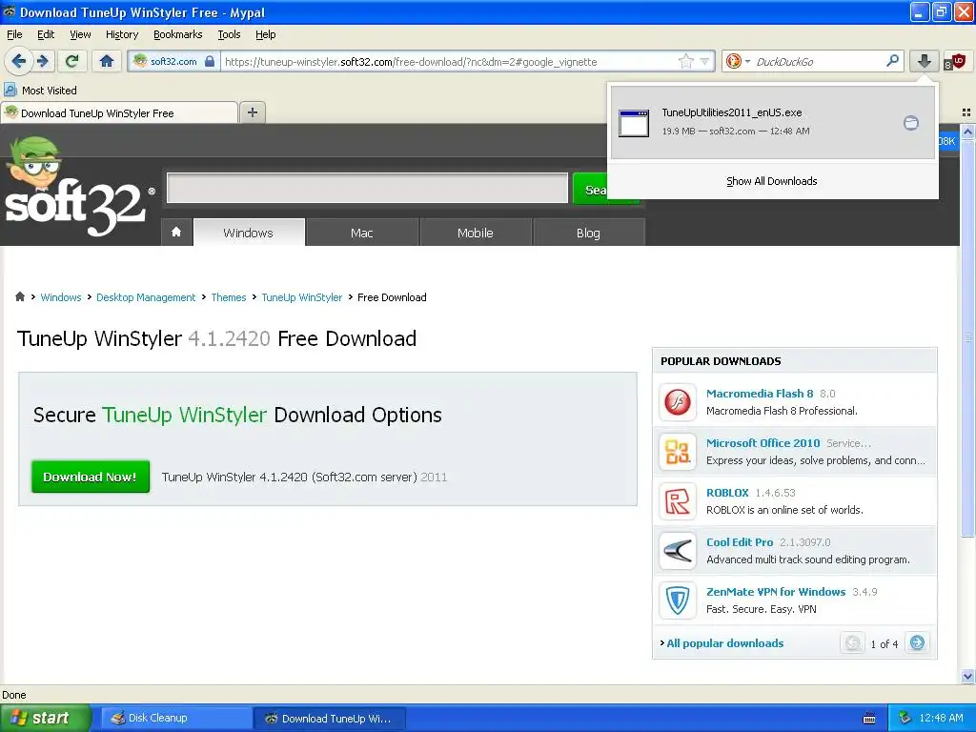Open the Blog nav tab
This screenshot has width=976, height=732.
click(x=588, y=233)
